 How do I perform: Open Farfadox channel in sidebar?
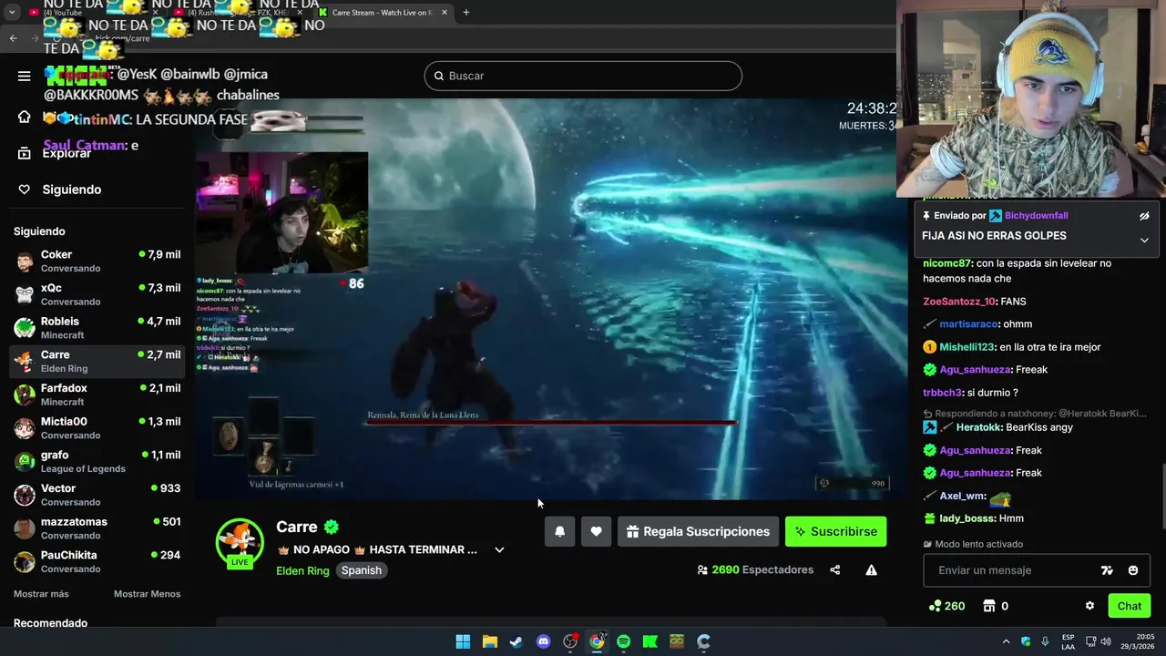tap(97, 395)
